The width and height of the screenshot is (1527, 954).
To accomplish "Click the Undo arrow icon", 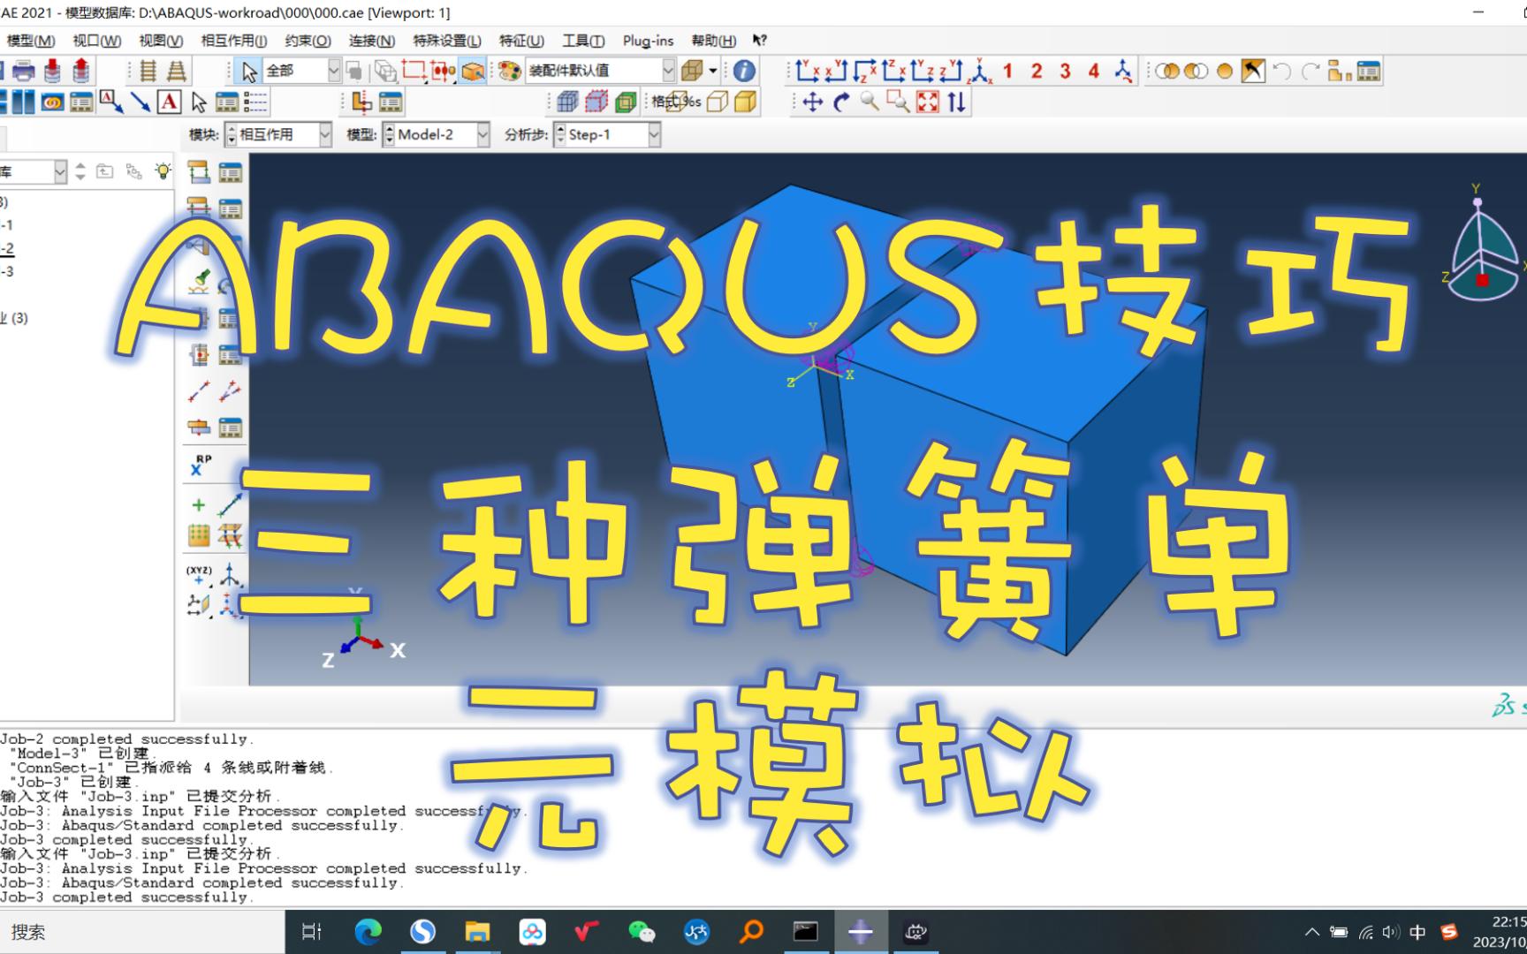I will pyautogui.click(x=1282, y=71).
